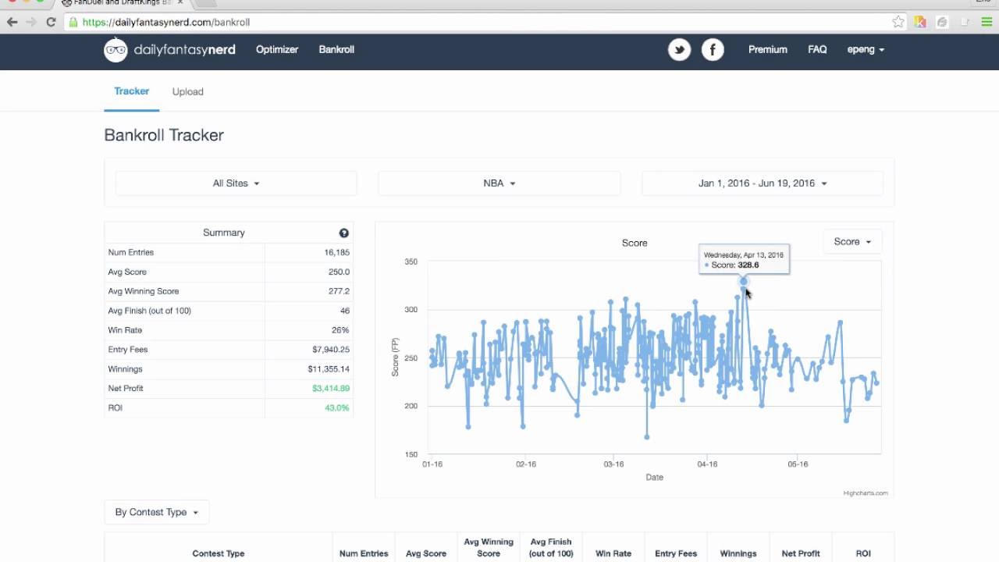Open the date range dropdown
The image size is (999, 562).
pos(763,183)
